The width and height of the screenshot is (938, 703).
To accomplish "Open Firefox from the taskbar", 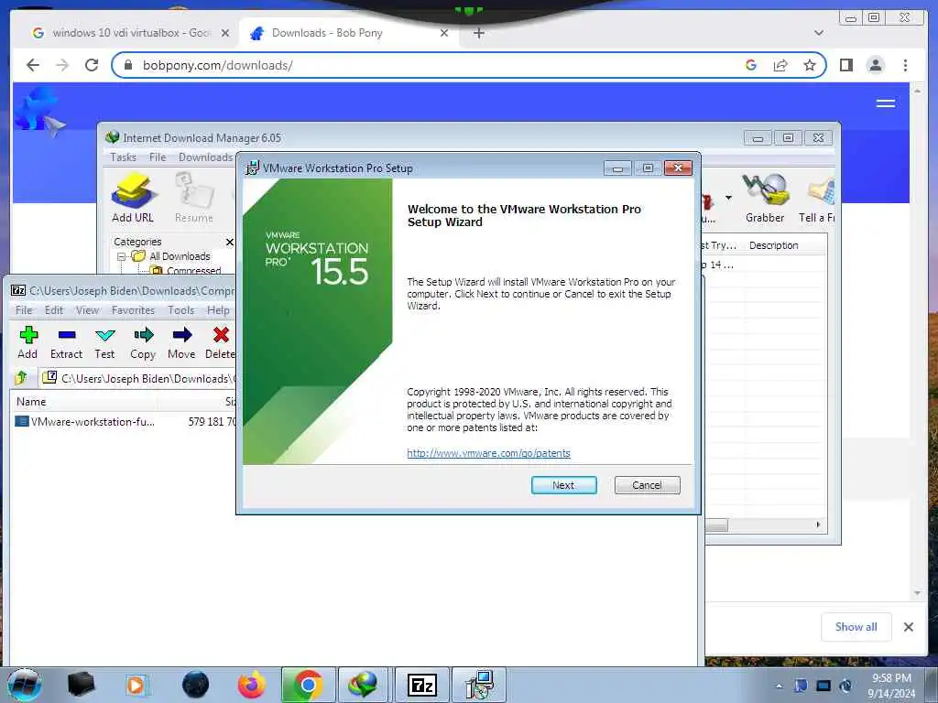I will 251,685.
